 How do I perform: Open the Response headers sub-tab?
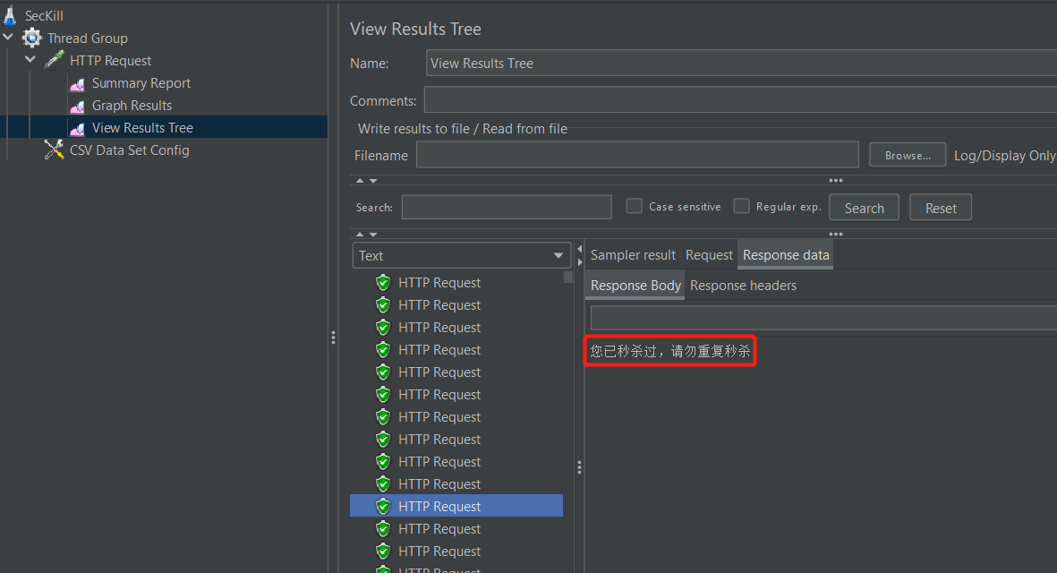743,285
